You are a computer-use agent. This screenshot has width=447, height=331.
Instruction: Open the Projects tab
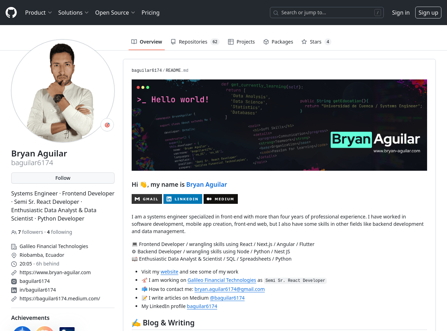tap(241, 42)
